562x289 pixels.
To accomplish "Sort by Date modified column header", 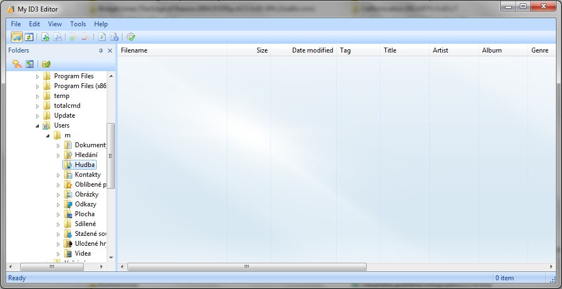I will pyautogui.click(x=304, y=50).
